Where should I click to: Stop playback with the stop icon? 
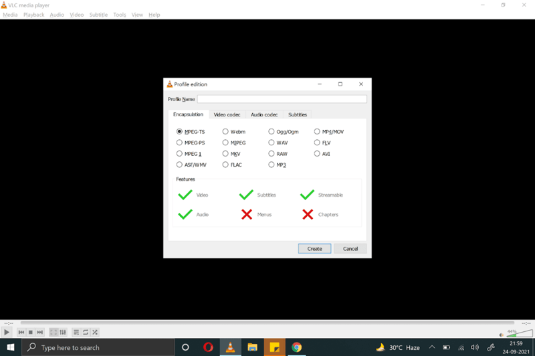pyautogui.click(x=31, y=332)
